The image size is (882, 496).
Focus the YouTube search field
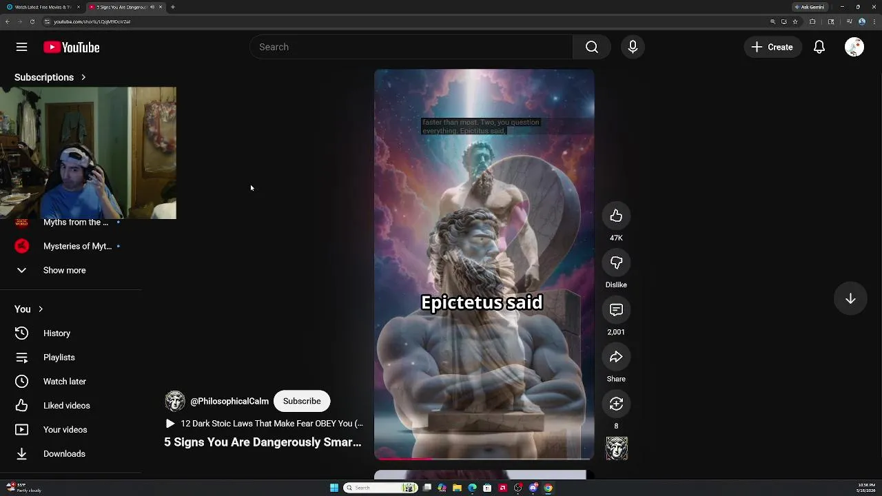[411, 47]
